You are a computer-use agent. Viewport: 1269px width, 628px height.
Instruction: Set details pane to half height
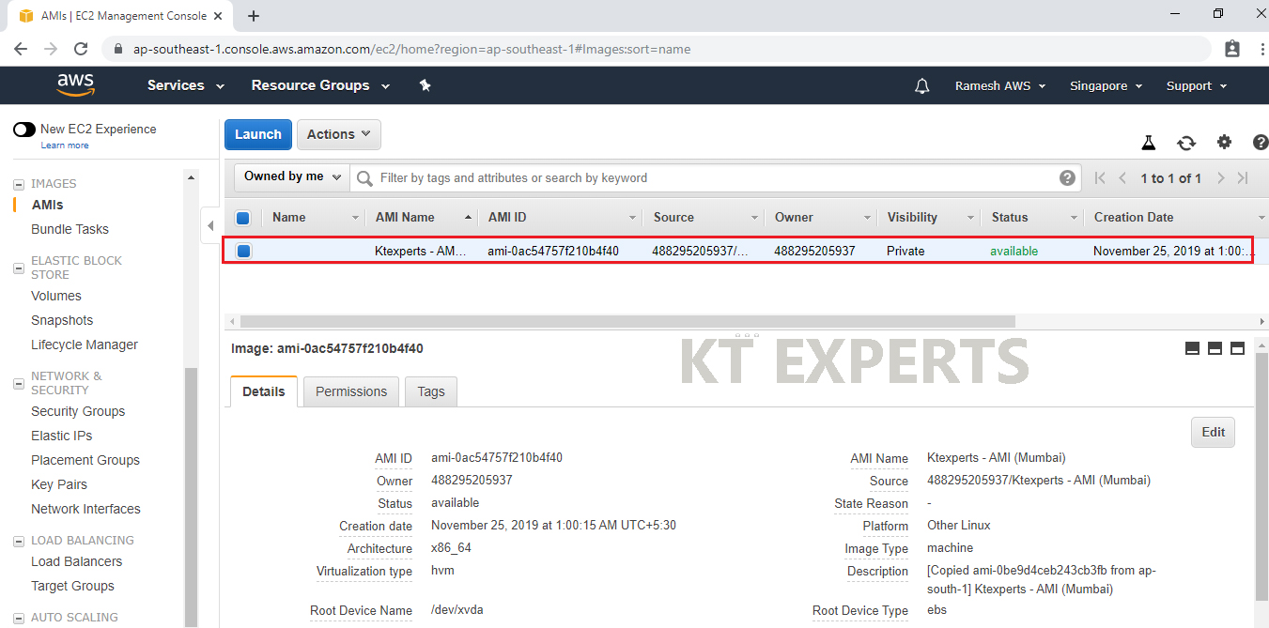(1215, 348)
